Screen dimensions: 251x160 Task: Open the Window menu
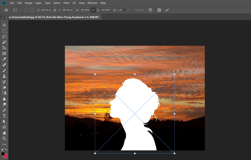92,3
